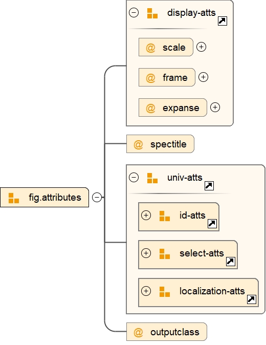
Task: Follow the localization-atts reference arrow icon
Action: pyautogui.click(x=252, y=299)
